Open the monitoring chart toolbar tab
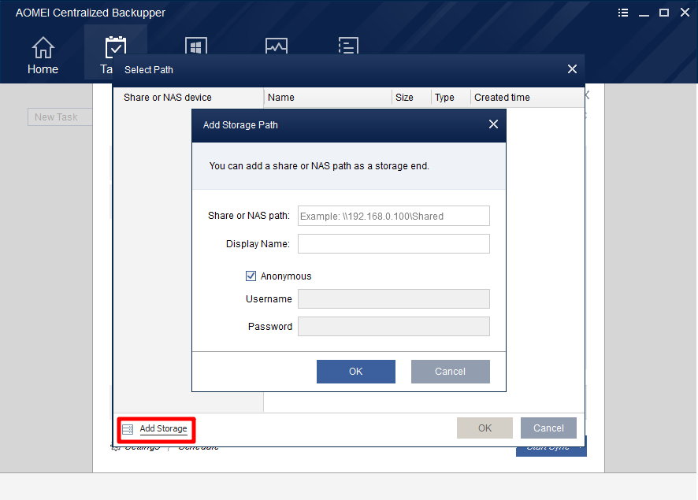 point(276,46)
